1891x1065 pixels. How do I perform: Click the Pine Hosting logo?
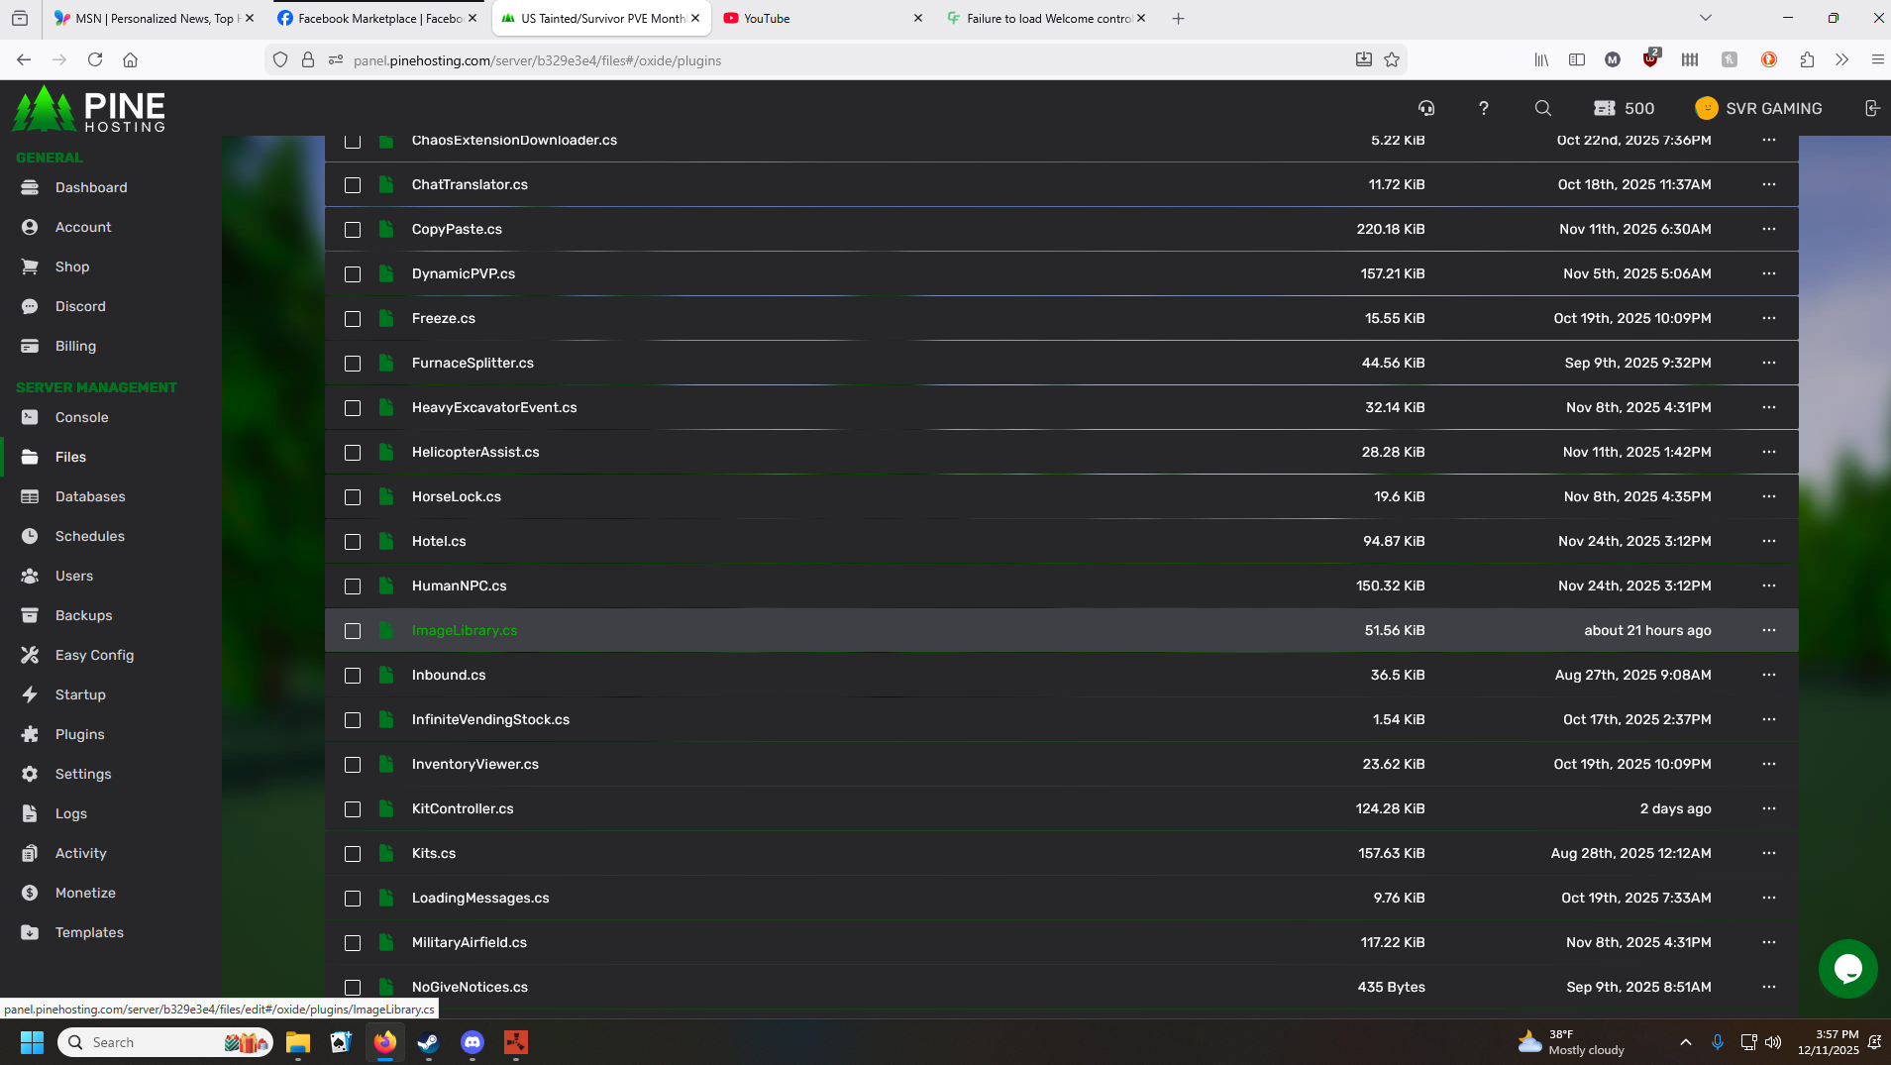(89, 109)
